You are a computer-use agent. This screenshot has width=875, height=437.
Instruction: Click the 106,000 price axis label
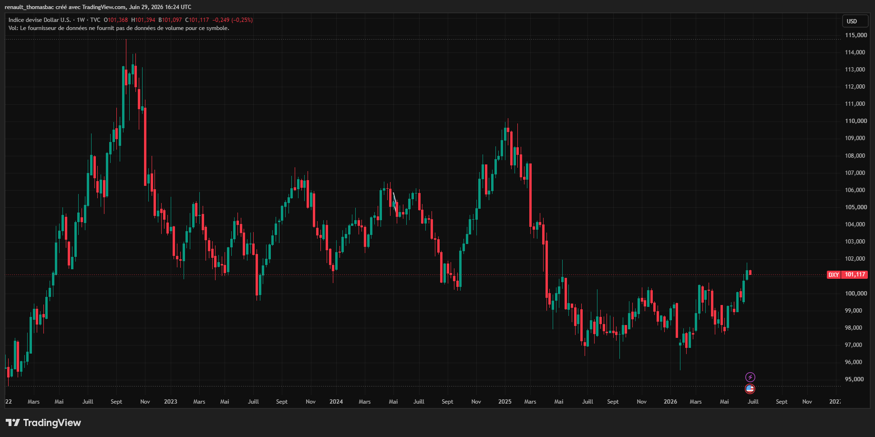[x=855, y=190]
